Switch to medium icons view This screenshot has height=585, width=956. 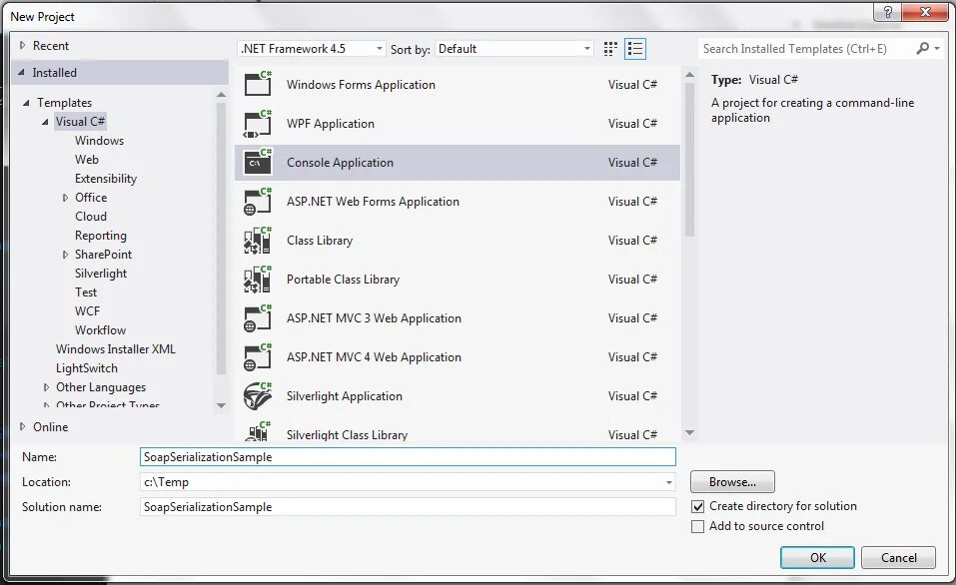(x=610, y=49)
